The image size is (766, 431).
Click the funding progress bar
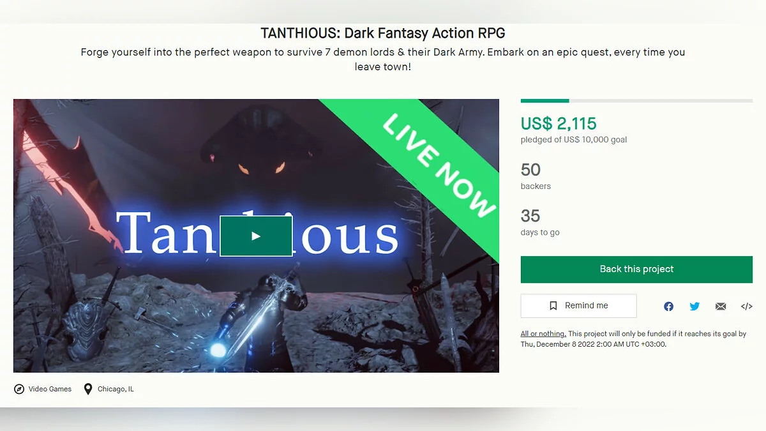(x=636, y=101)
